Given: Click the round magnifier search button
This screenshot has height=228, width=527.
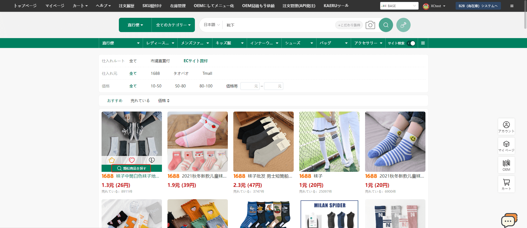Looking at the screenshot, I should coord(386,25).
